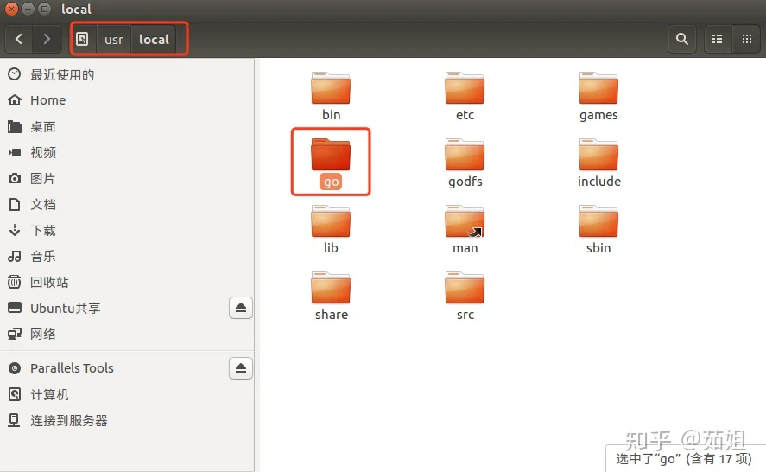Select the godfs folder icon

[x=465, y=155]
